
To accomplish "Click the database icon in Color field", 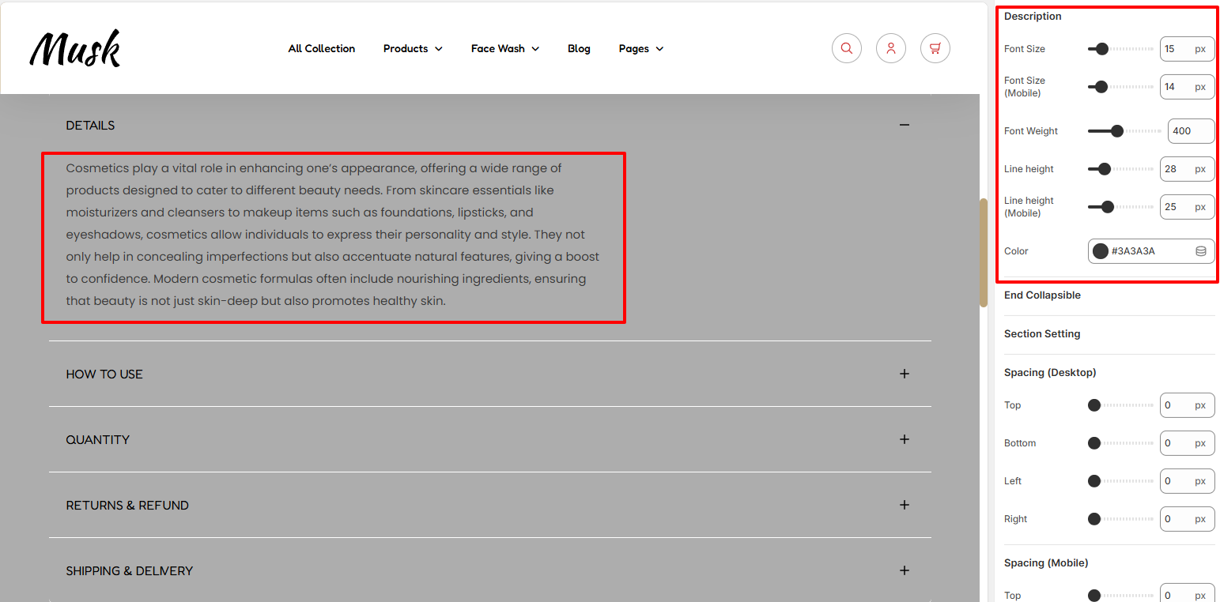I will [x=1200, y=251].
